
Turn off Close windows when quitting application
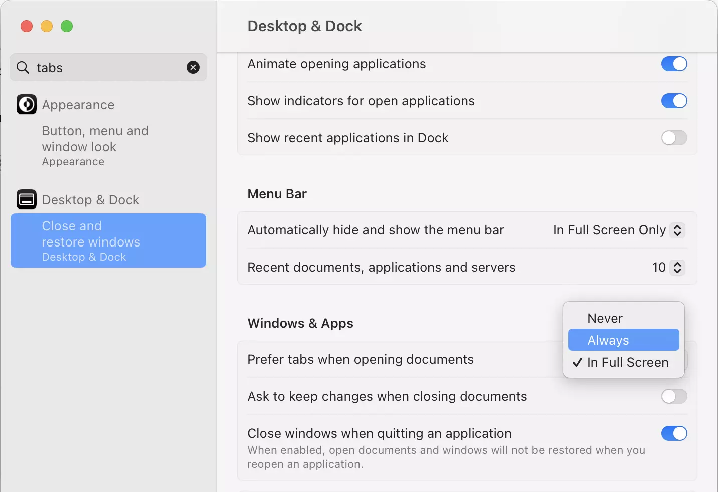(x=674, y=433)
